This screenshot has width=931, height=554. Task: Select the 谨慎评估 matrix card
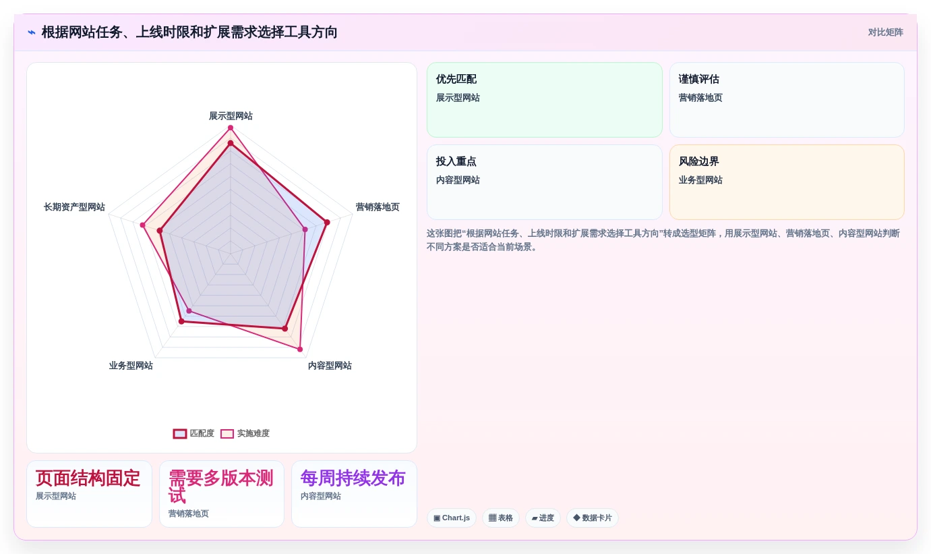(x=787, y=100)
